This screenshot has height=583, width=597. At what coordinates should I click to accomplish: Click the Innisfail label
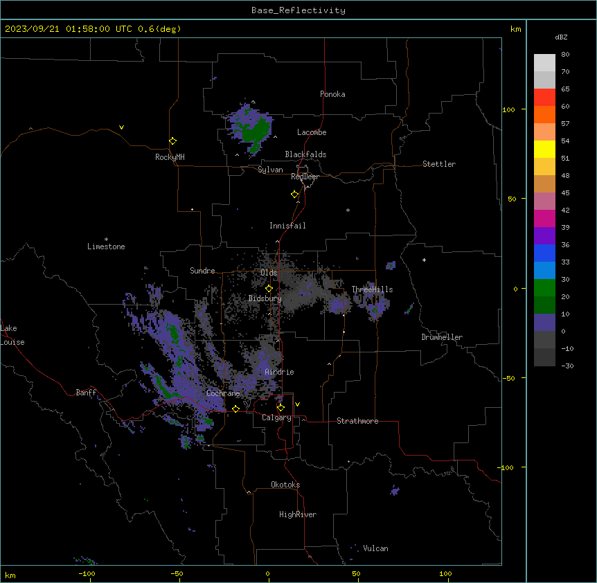click(x=287, y=226)
